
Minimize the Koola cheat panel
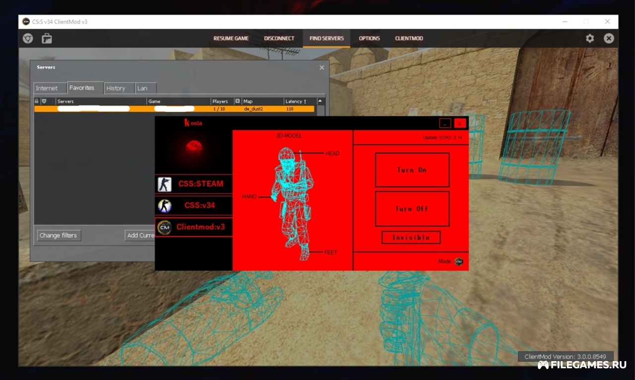pyautogui.click(x=445, y=123)
